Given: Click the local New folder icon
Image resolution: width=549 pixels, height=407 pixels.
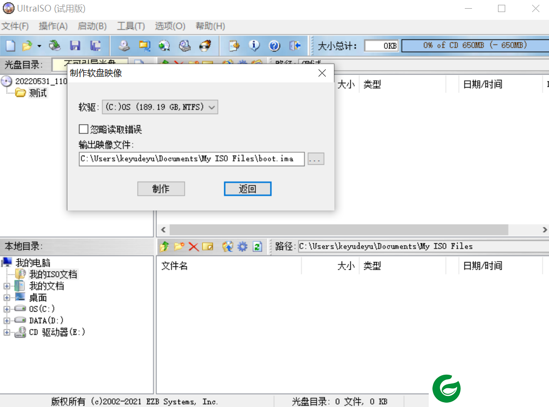Looking at the screenshot, I should (x=179, y=247).
